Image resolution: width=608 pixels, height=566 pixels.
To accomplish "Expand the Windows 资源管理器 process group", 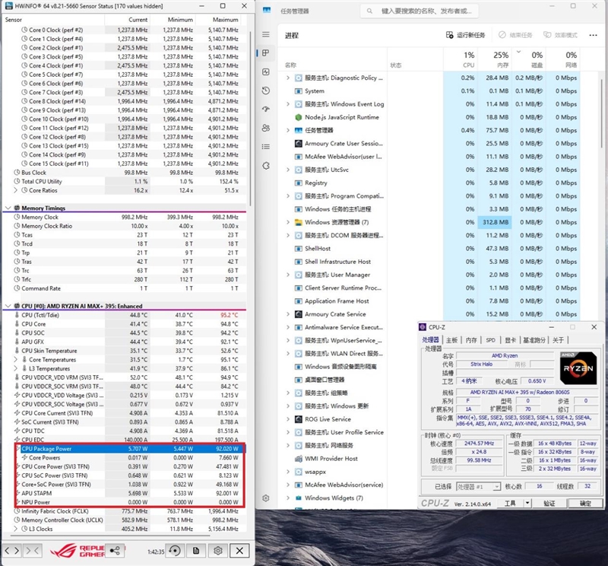I will (x=287, y=222).
